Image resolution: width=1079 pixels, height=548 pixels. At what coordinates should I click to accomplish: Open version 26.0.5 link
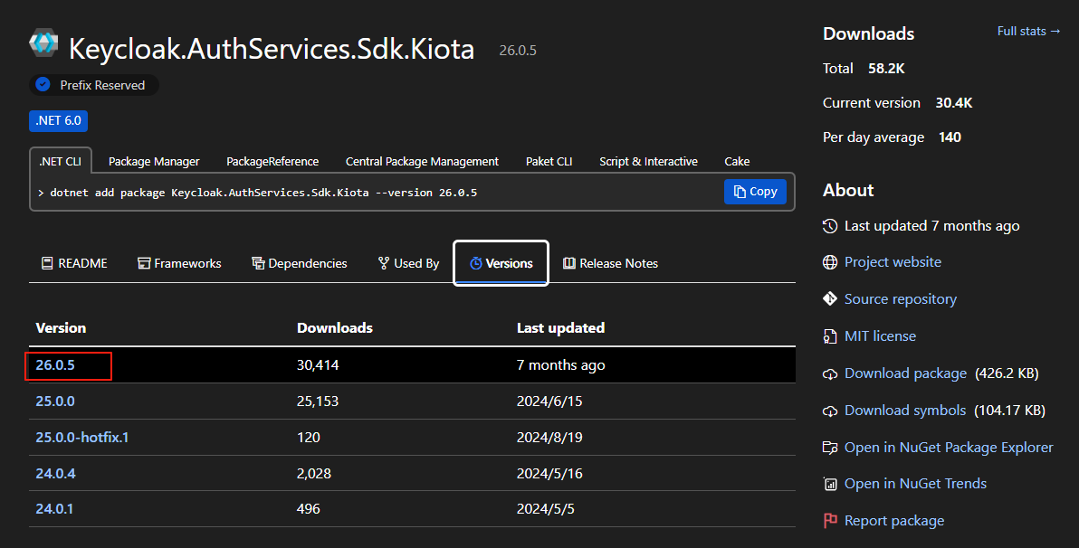(55, 365)
